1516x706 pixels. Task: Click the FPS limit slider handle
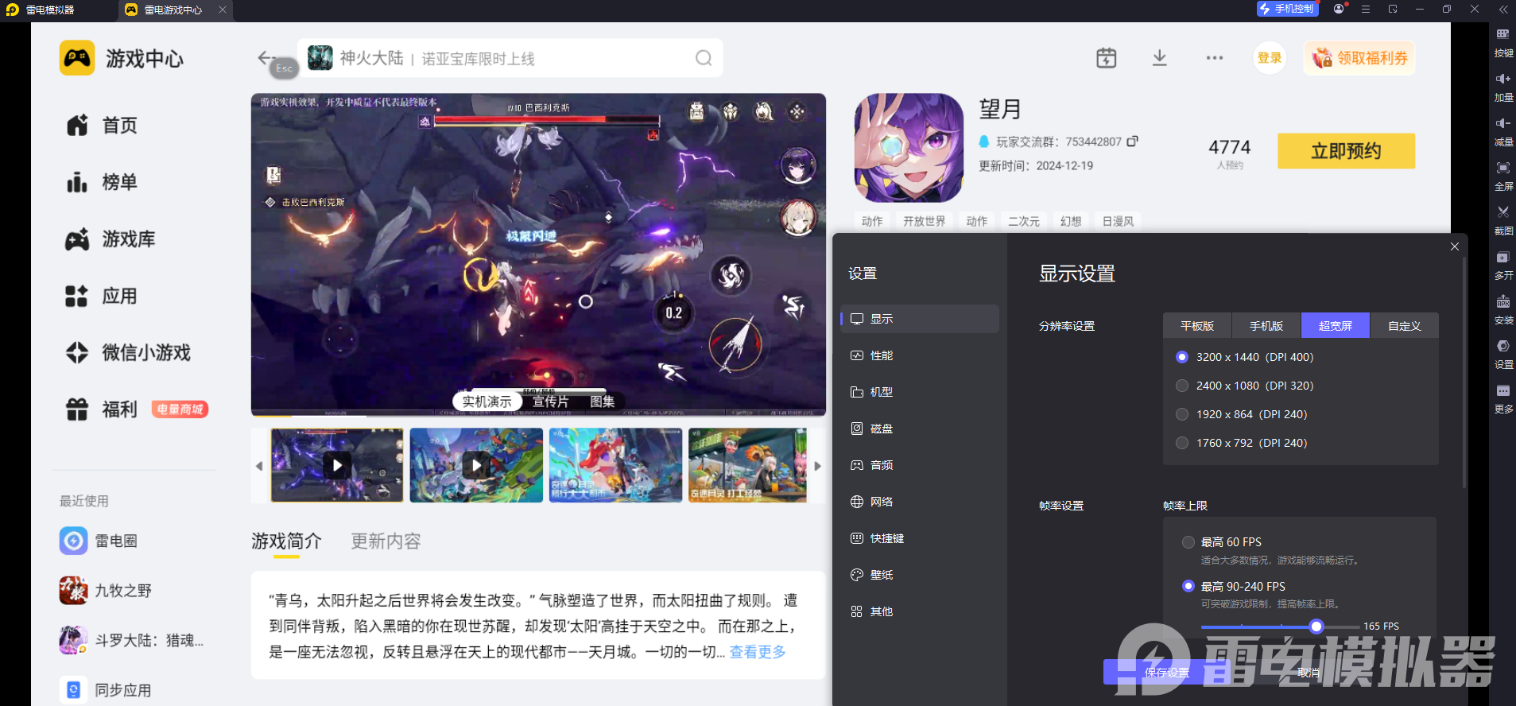[1316, 626]
